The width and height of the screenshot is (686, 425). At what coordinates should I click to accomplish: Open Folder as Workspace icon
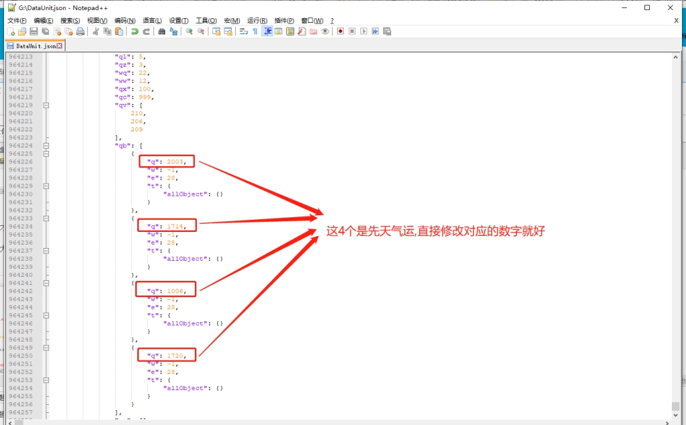(314, 32)
